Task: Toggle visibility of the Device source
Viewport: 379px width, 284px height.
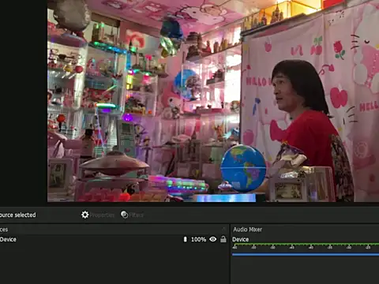Action: pos(213,239)
